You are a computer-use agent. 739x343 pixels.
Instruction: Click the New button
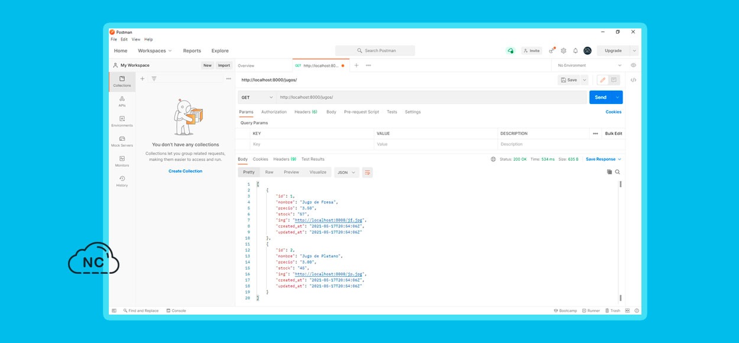click(x=208, y=66)
